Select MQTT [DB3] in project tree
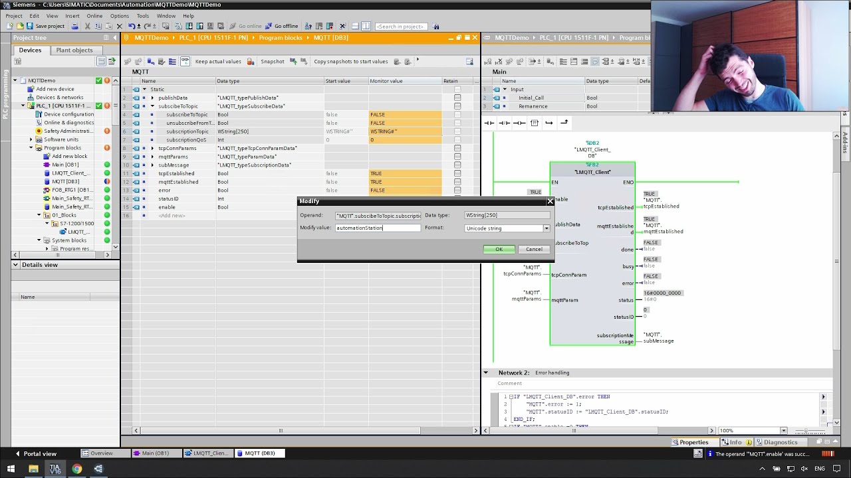The image size is (851, 478). 65,181
